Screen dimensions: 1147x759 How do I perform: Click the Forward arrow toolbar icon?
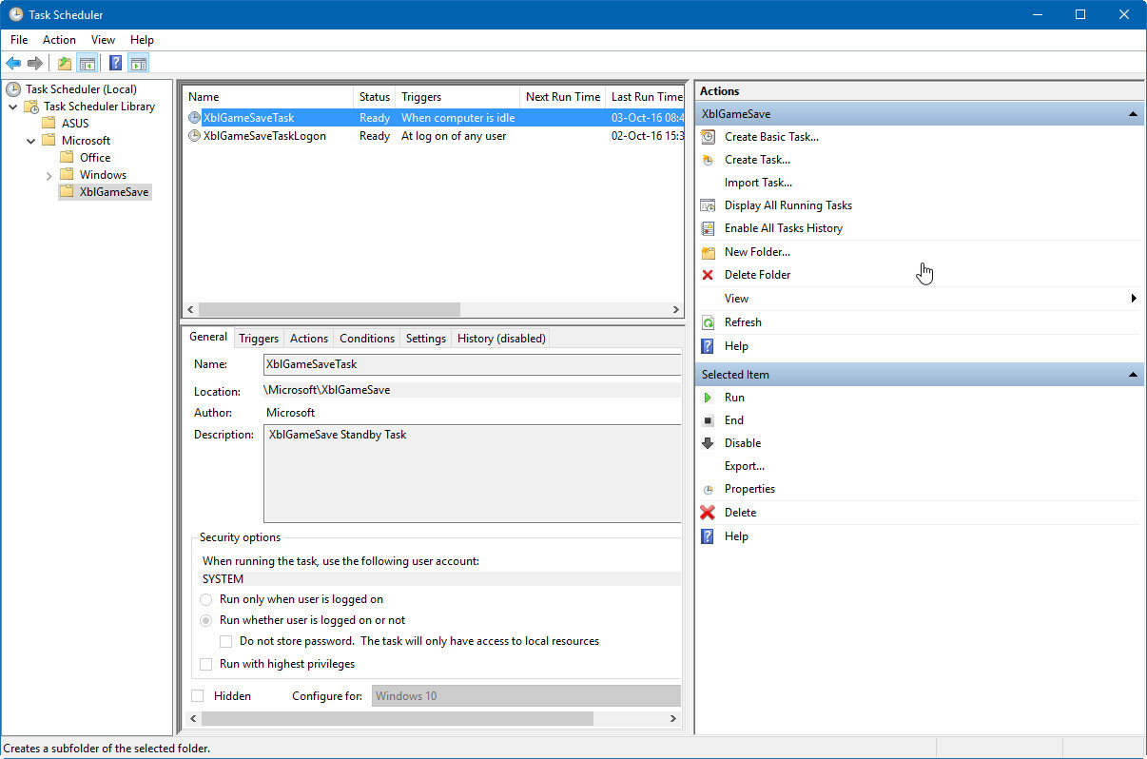point(35,63)
